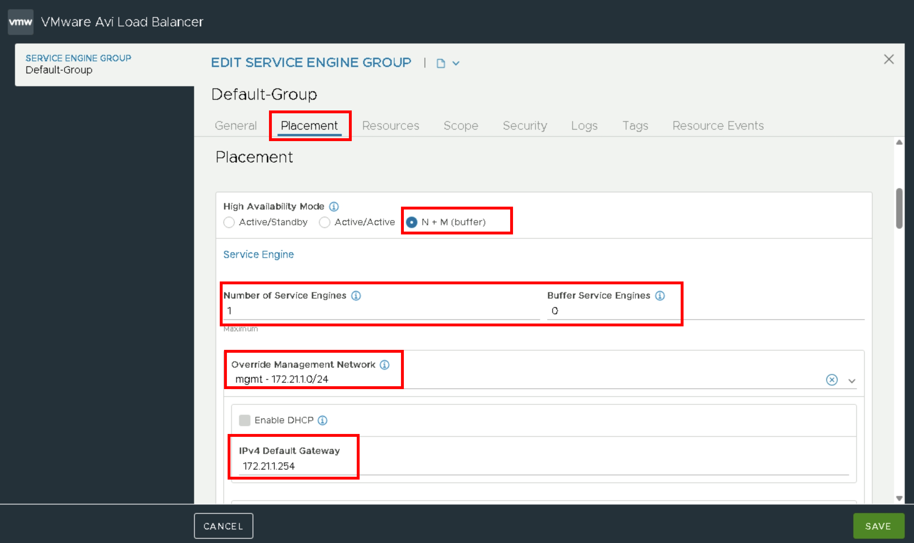This screenshot has width=914, height=543.
Task: Open the Logs tab
Action: [x=584, y=125]
